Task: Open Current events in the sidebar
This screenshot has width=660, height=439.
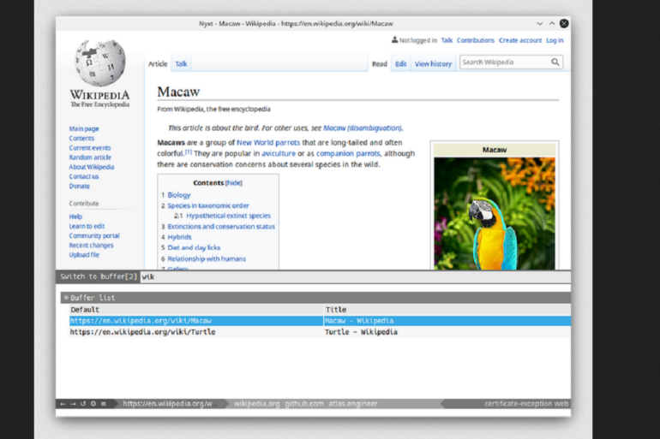Action: [90, 148]
